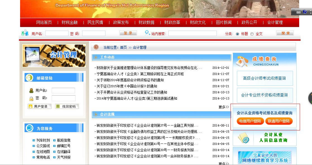
Task: Click the keyboard icon in floating toolbar
Action: tap(299, 12)
